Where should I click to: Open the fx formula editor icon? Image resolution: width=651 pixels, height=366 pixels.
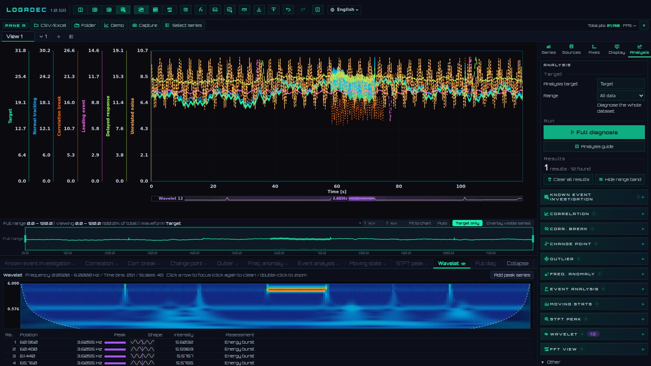click(201, 10)
